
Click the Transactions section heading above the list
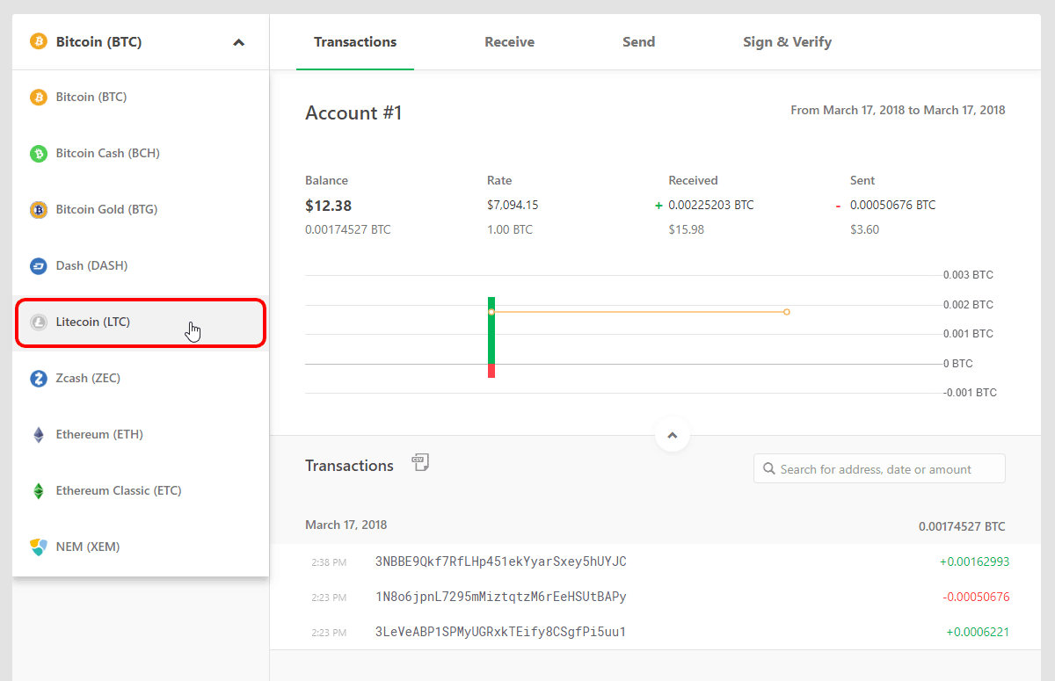pyautogui.click(x=349, y=466)
